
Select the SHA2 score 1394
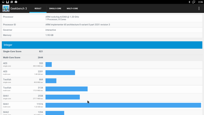point(40,112)
